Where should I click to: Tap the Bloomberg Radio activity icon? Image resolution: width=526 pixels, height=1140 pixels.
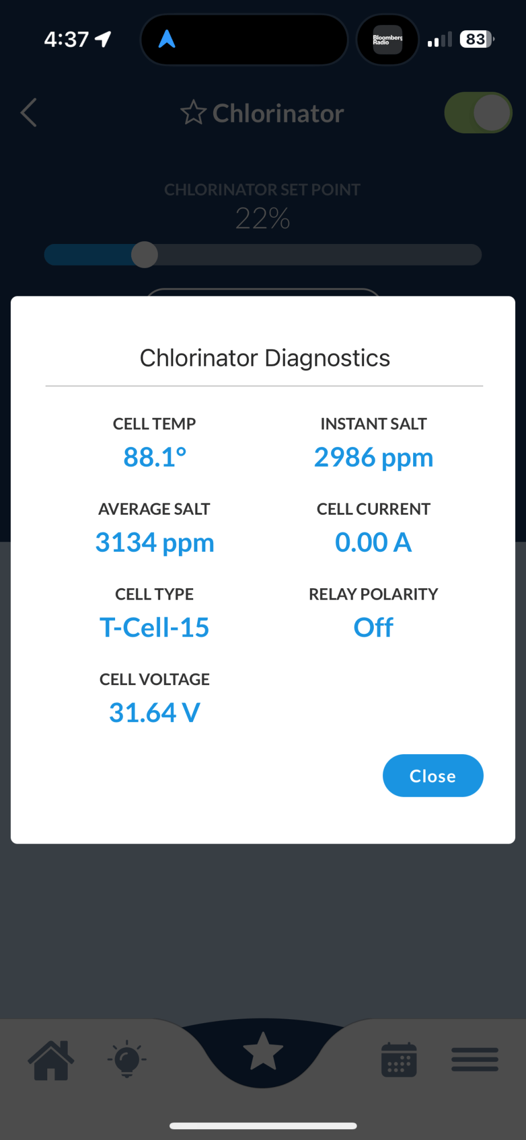click(388, 39)
